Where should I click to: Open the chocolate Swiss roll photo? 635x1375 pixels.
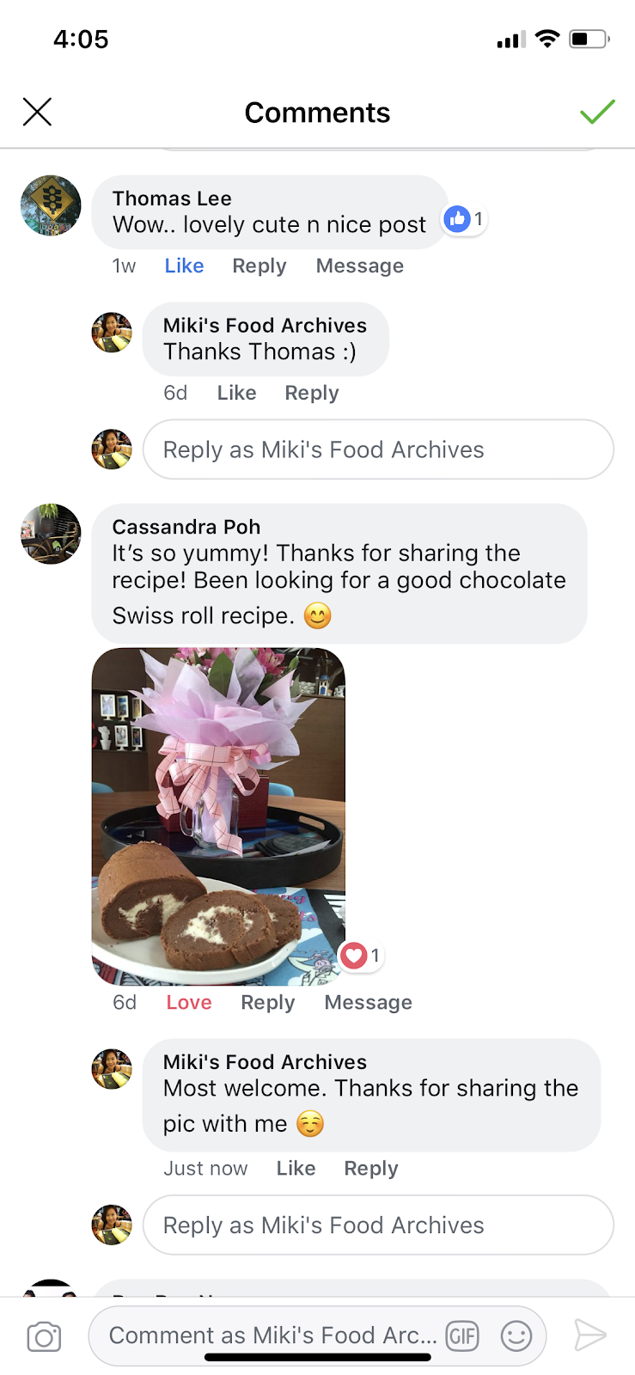(218, 816)
